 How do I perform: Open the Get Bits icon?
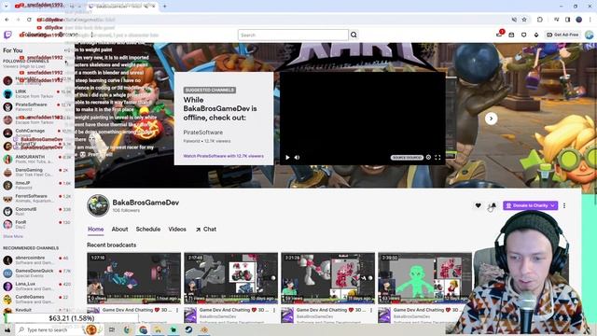[x=536, y=35]
